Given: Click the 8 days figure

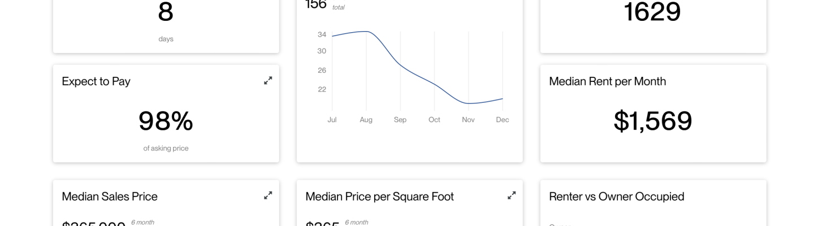Looking at the screenshot, I should (x=166, y=11).
